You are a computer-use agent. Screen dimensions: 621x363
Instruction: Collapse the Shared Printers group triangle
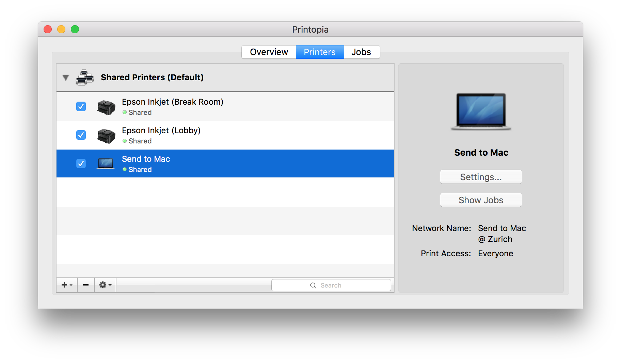(66, 77)
